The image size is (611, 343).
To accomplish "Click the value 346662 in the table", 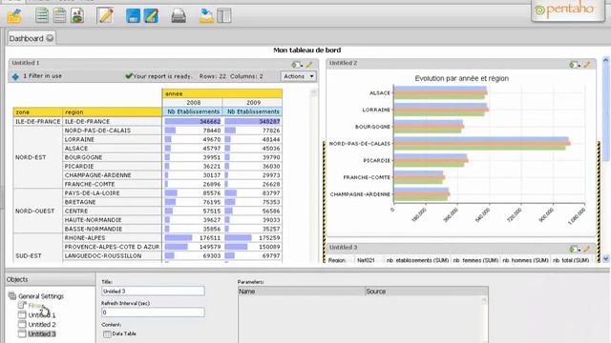I will pos(210,121).
